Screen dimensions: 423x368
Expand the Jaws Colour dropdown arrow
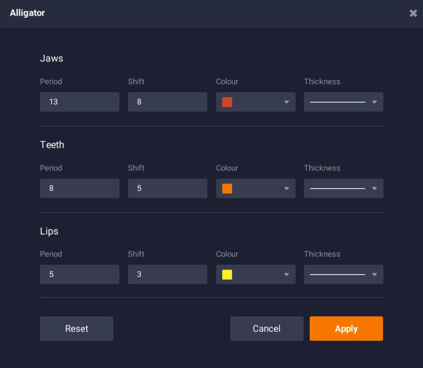286,102
